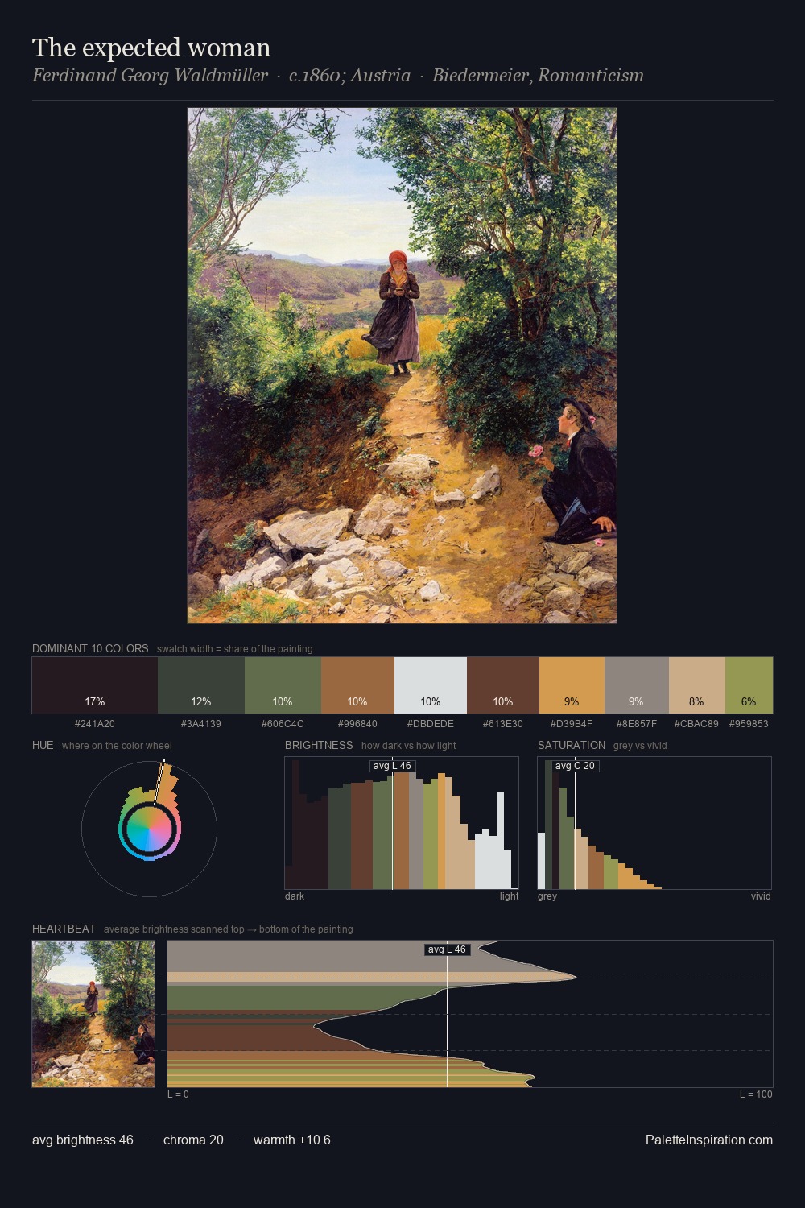Click 'avg brightness 46' footer text
The image size is (805, 1208).
click(x=83, y=1140)
